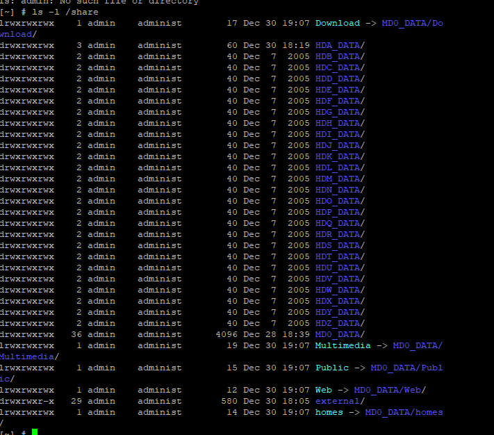Image resolution: width=494 pixels, height=435 pixels.
Task: Click the HDU_DATA/ directory name
Action: pos(340,268)
